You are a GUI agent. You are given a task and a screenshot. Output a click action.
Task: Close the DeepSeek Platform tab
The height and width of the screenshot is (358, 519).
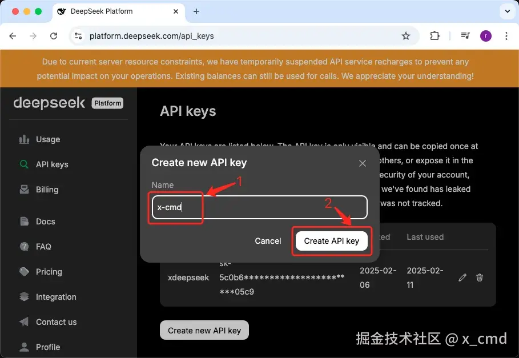[176, 11]
